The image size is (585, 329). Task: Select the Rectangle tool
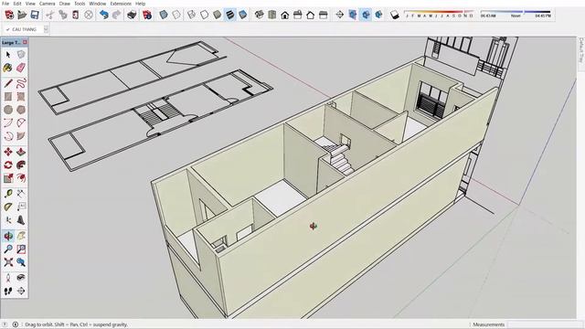point(8,96)
